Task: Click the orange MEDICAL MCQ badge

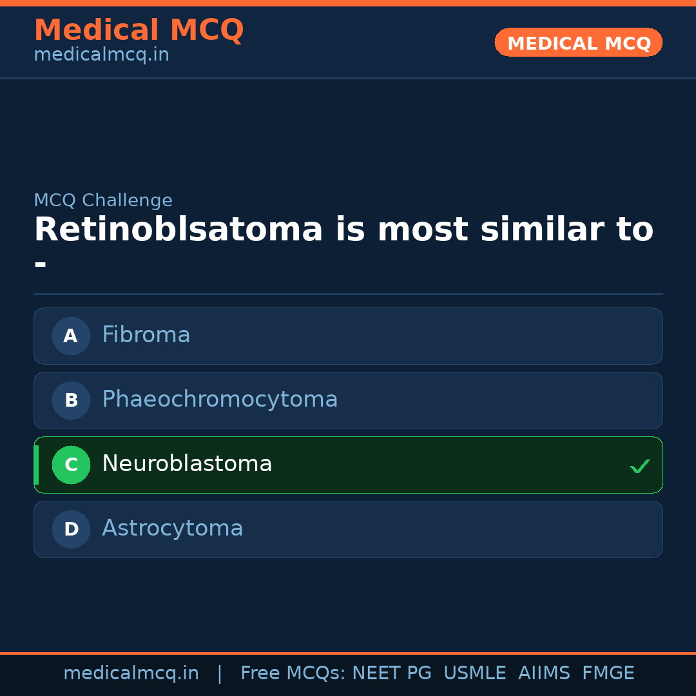Action: tap(578, 43)
